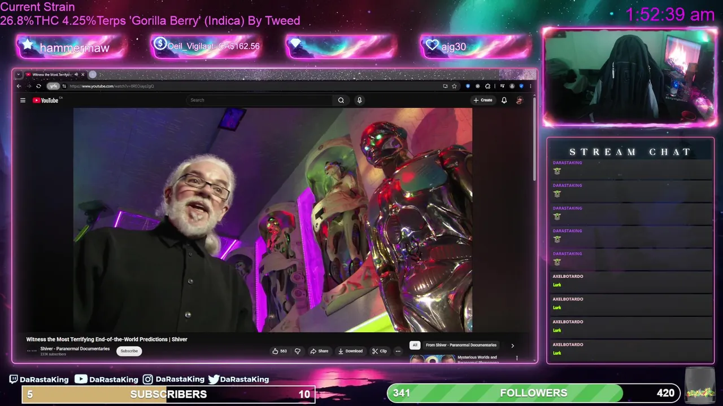Image resolution: width=723 pixels, height=406 pixels.
Task: Open the media control icon in browser toolbar
Action: pos(502,86)
